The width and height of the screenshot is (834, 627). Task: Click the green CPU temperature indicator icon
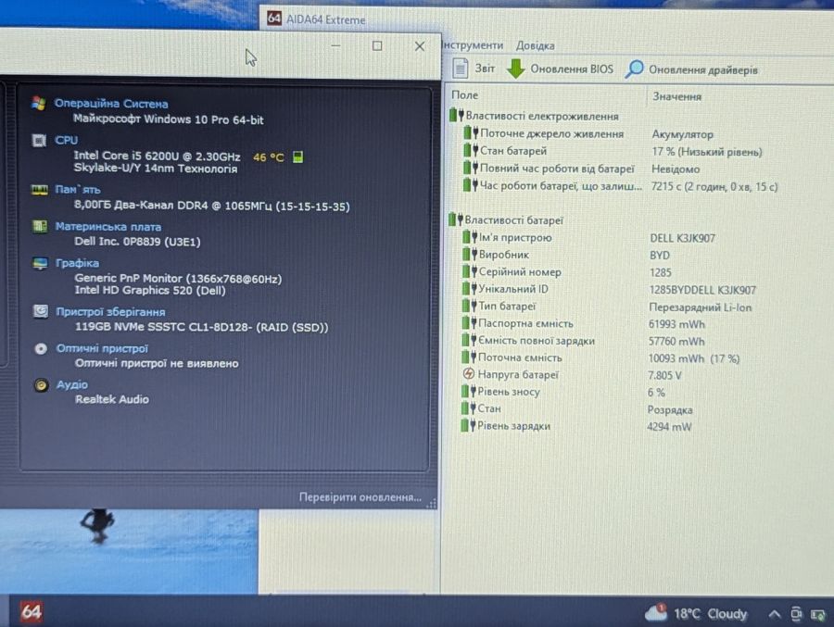(x=297, y=157)
